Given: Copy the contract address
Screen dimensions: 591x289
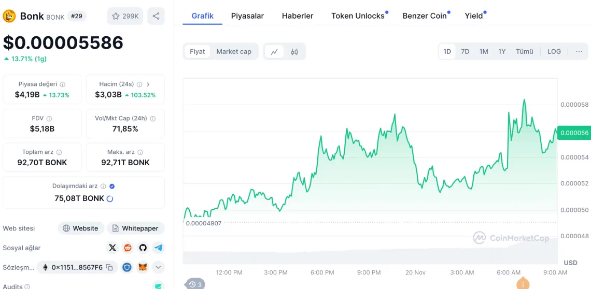Looking at the screenshot, I should click(x=109, y=267).
